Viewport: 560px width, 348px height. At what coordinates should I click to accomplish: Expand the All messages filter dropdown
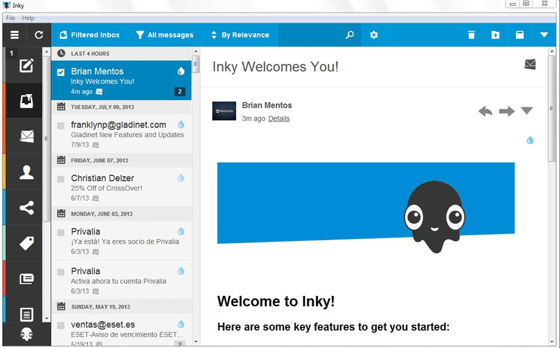click(x=165, y=35)
